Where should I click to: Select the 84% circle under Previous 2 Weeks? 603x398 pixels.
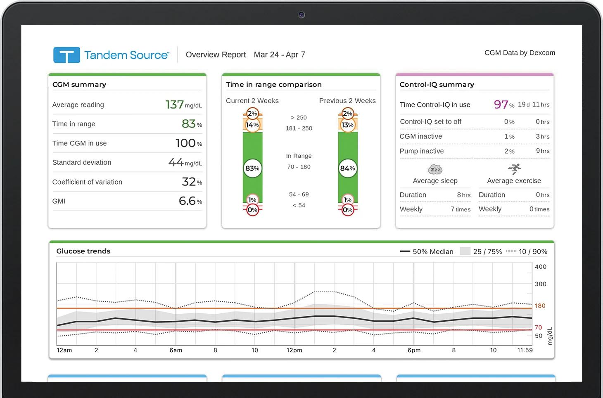348,168
